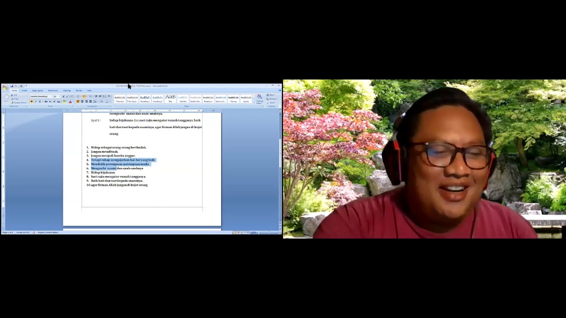Screen dimensions: 566x318
Task: Click the Borders icon
Action: [x=107, y=102]
